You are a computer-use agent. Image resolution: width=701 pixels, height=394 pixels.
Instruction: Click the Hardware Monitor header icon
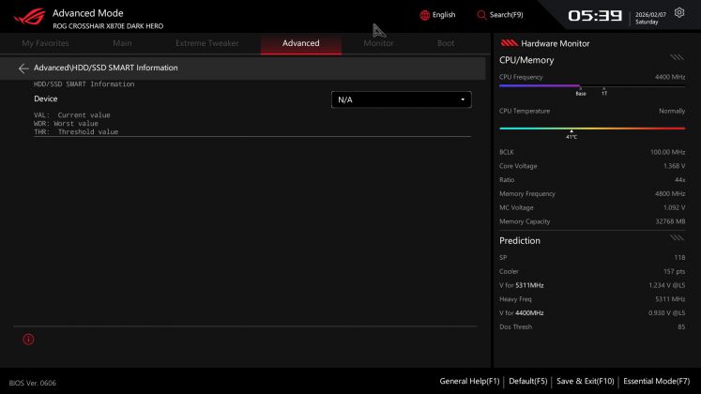509,43
